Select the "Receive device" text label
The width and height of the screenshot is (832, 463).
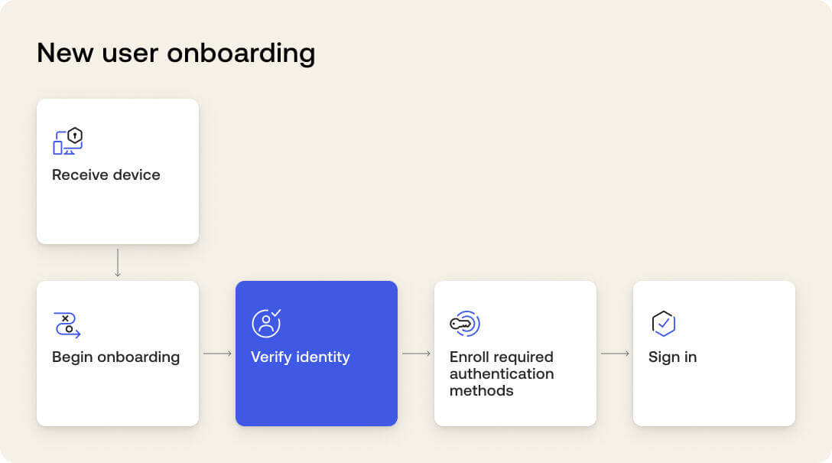click(x=106, y=174)
